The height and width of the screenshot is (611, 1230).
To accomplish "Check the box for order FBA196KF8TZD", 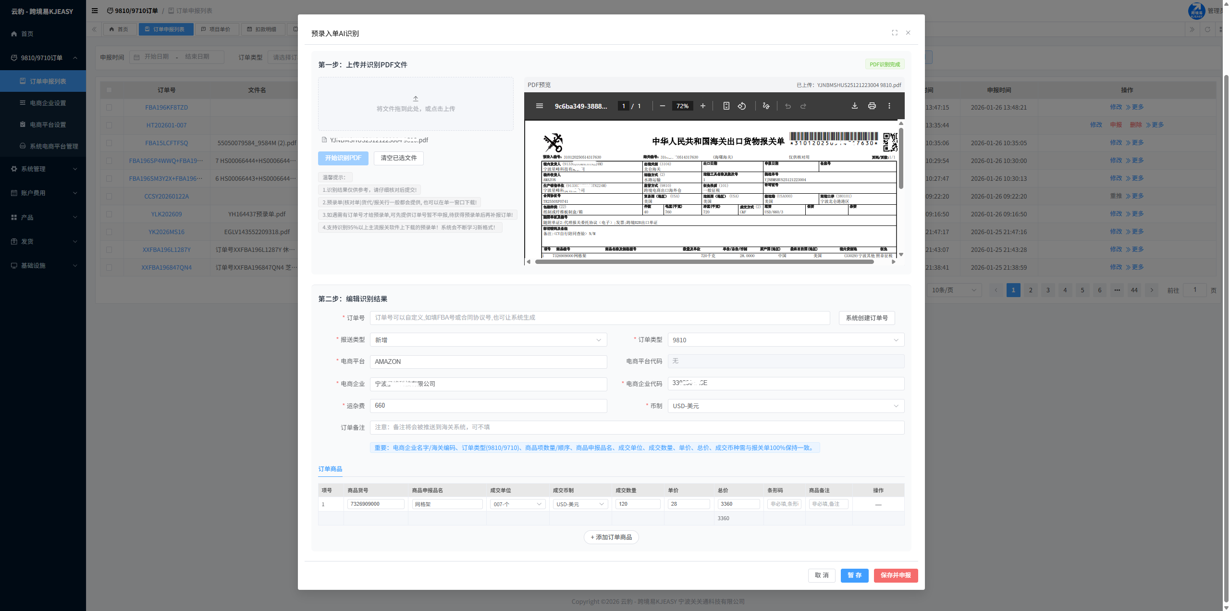I will tap(109, 107).
